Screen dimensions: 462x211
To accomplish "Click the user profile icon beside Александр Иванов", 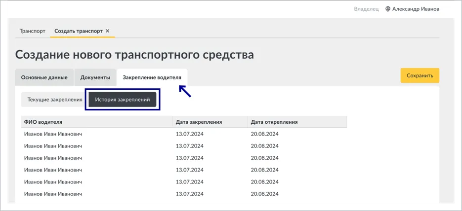I will coord(388,9).
